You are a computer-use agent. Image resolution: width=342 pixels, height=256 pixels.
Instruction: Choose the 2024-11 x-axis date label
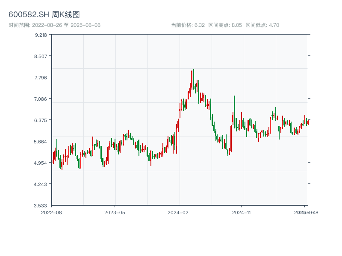242,212
